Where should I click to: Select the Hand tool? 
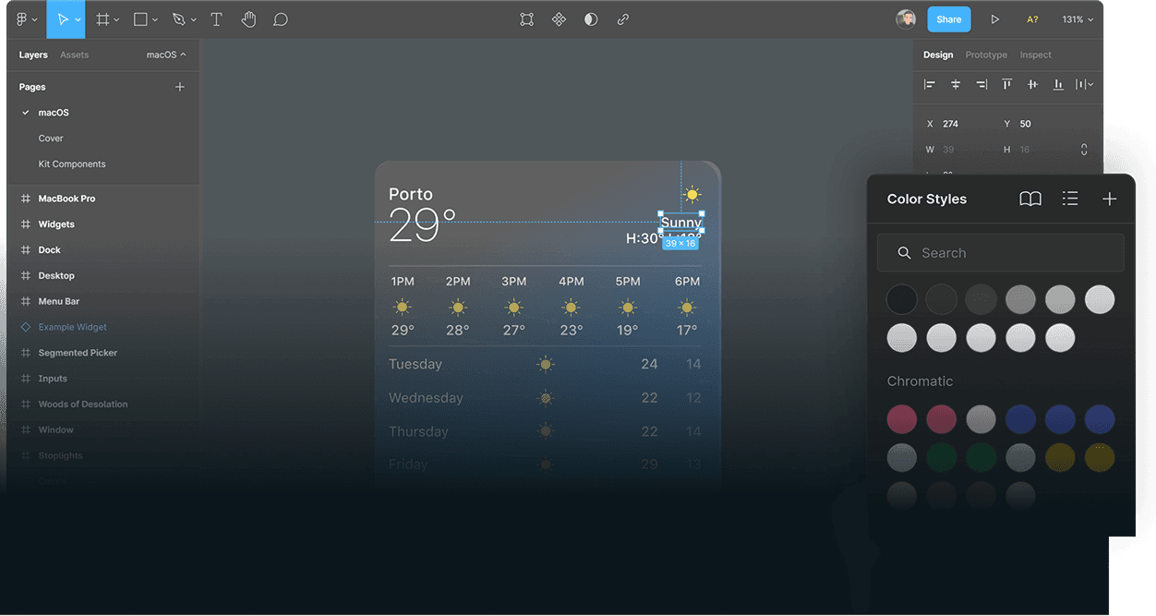(x=248, y=18)
